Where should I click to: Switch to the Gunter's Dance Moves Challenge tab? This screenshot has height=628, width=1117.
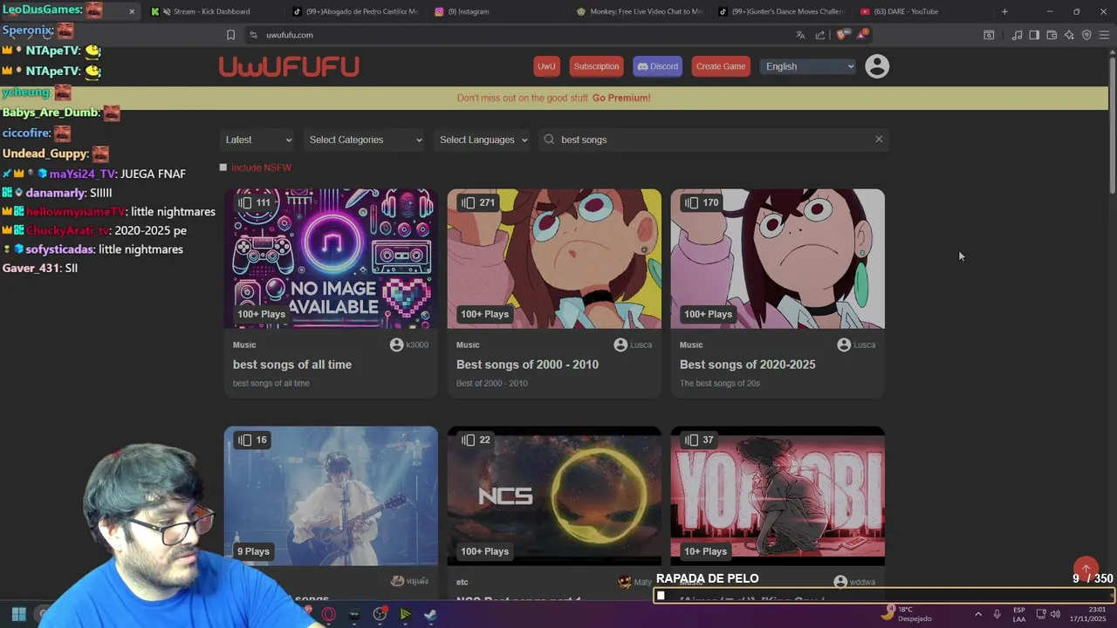[781, 11]
